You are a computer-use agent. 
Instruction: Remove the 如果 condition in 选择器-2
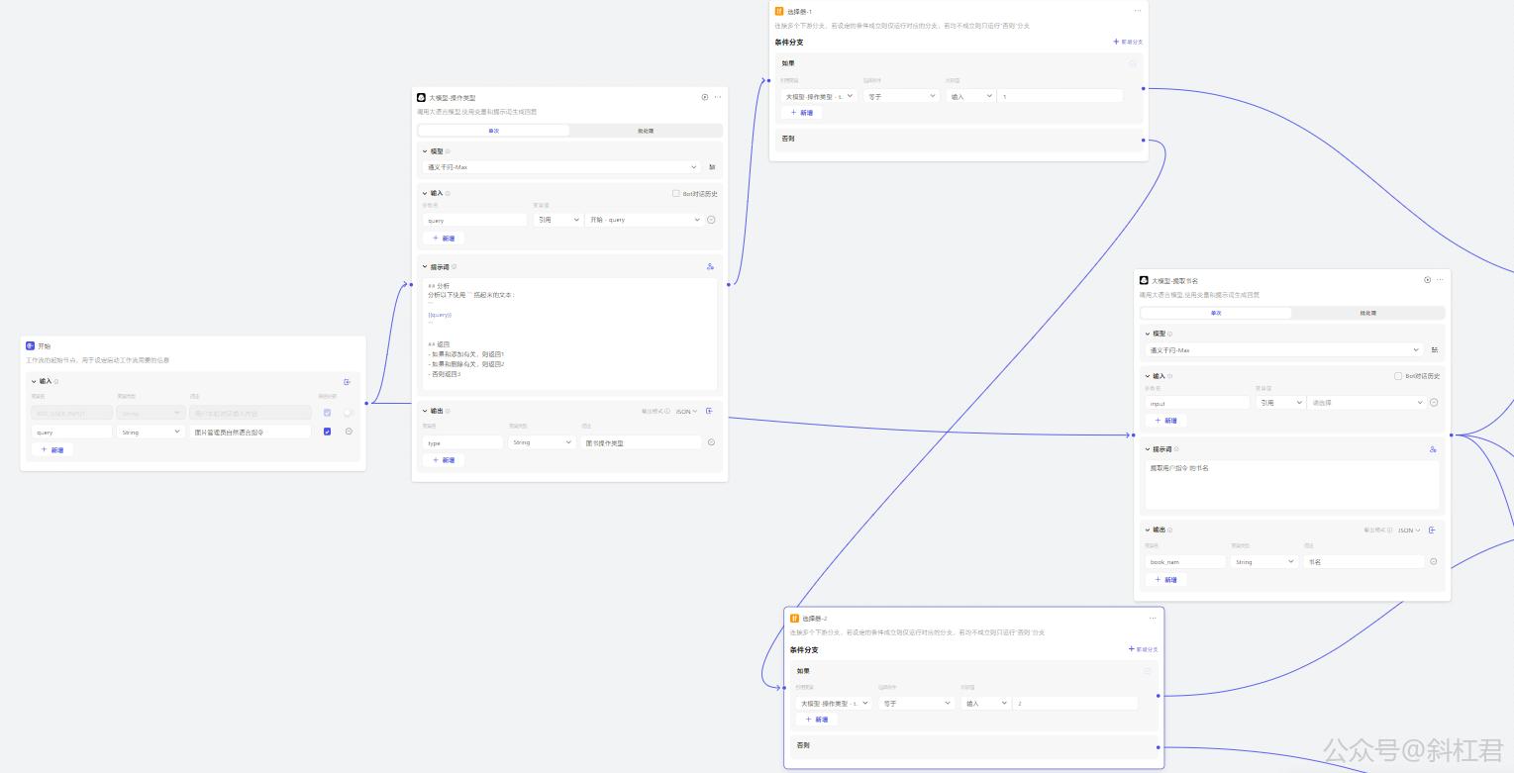(x=1148, y=671)
